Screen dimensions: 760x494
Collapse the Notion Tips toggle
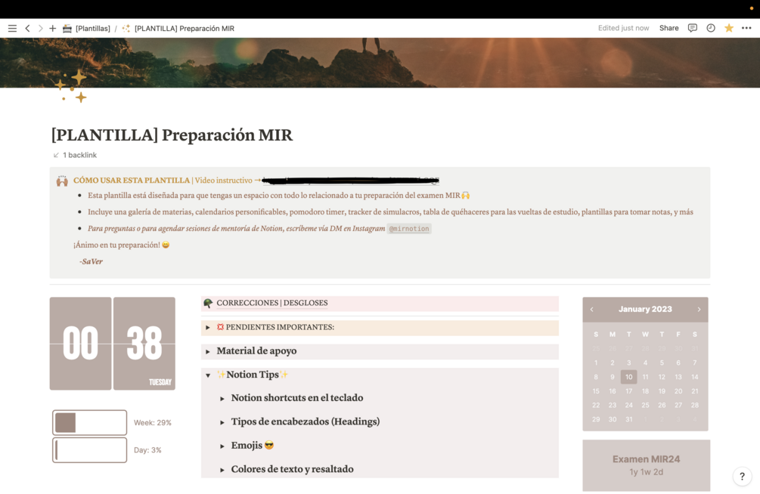pos(208,375)
